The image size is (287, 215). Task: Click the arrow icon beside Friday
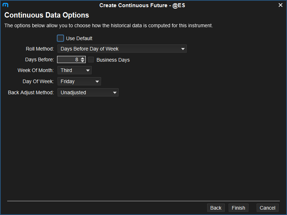97,82
